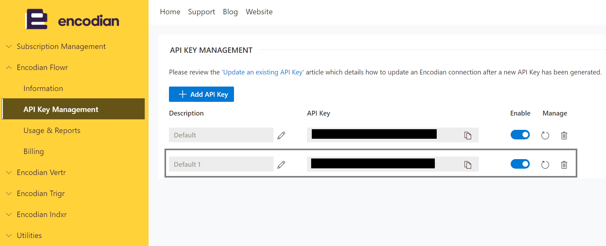Click the Description column header
This screenshot has width=606, height=246.
(186, 113)
